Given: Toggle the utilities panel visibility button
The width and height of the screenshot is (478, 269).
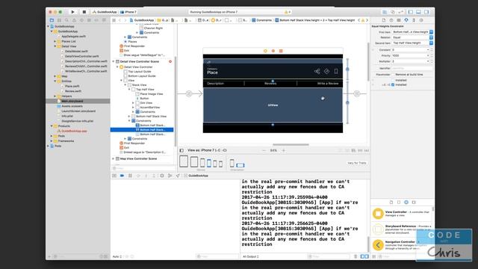Looking at the screenshot, I should click(426, 12).
